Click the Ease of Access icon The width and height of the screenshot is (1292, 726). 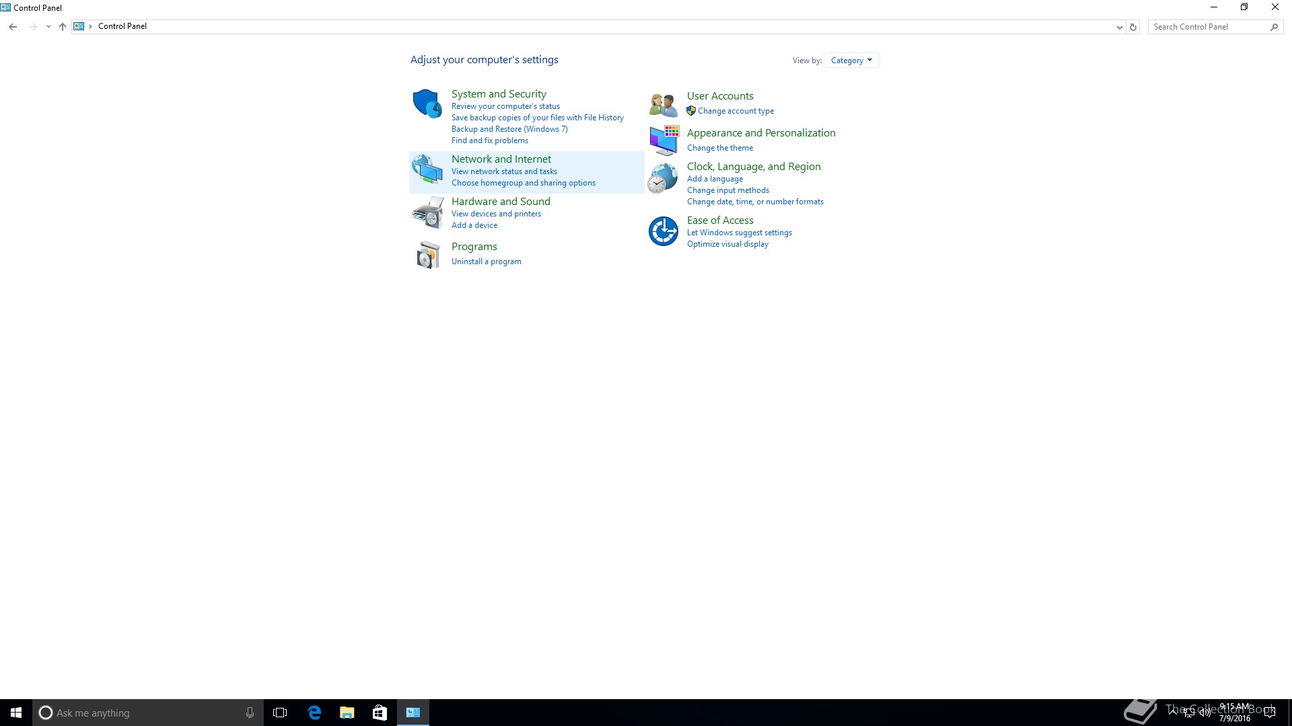click(x=663, y=231)
